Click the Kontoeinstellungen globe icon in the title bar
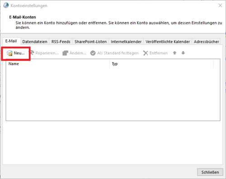The image size is (226, 179). (6, 5)
